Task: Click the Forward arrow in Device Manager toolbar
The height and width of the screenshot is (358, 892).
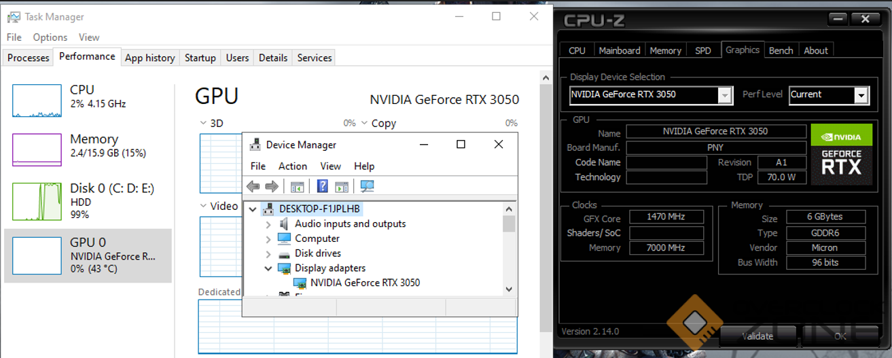Action: (x=272, y=186)
